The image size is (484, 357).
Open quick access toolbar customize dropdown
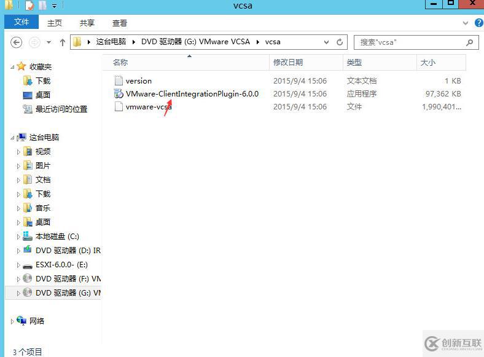click(54, 6)
